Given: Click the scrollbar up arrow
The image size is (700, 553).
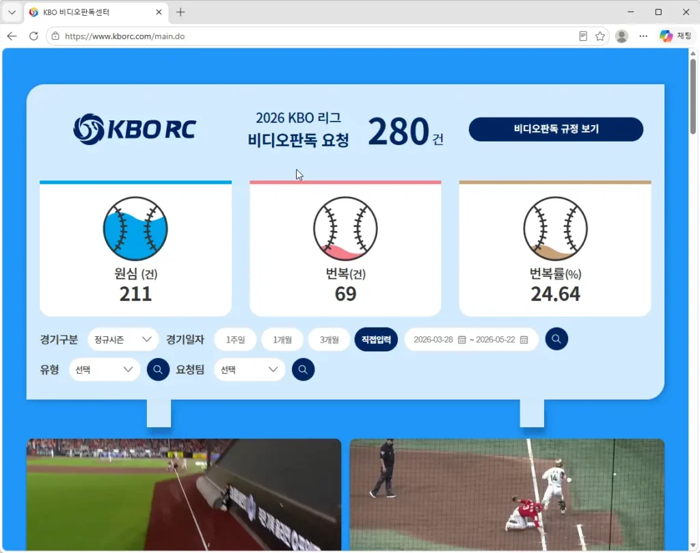Looking at the screenshot, I should [693, 53].
